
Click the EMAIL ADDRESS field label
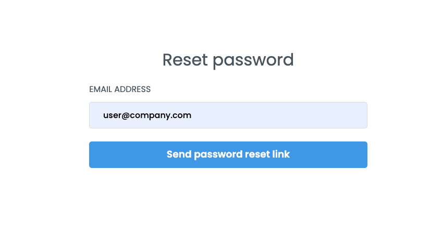point(120,89)
